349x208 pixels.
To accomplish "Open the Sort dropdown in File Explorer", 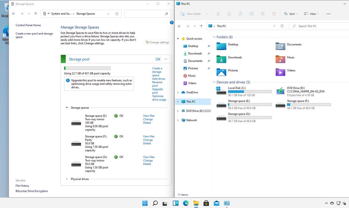I will tap(291, 14).
